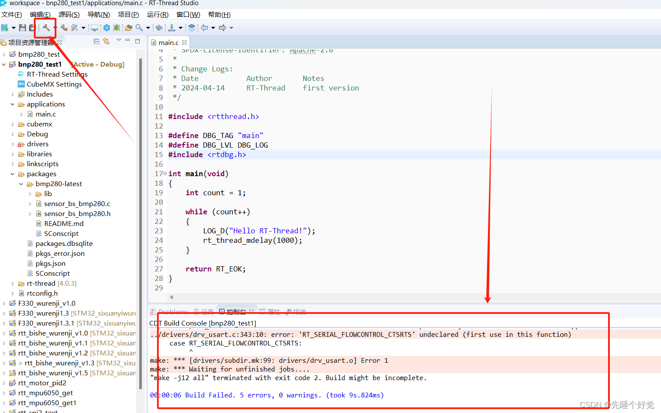661x413 pixels.
Task: Collapse the bnp280_test1 project
Action: click(x=4, y=64)
